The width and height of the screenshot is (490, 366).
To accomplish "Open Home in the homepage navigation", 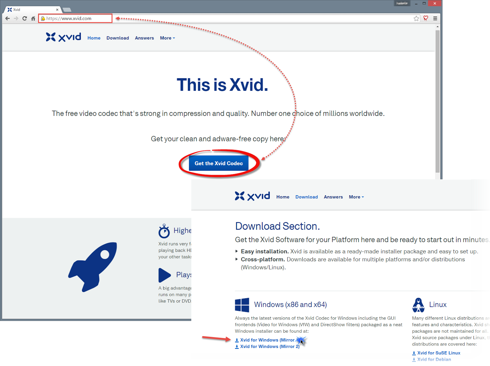I will tap(94, 38).
